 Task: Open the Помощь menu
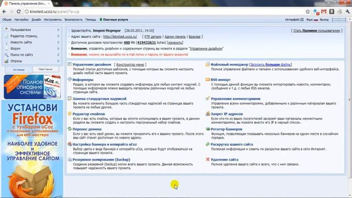coord(91,20)
